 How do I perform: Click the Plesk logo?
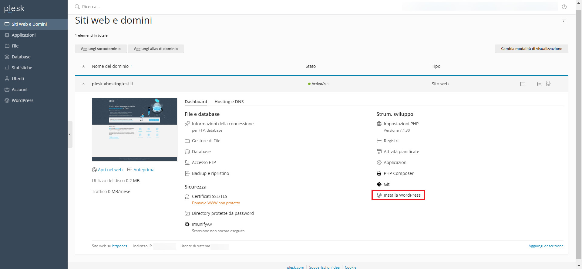coord(14,9)
